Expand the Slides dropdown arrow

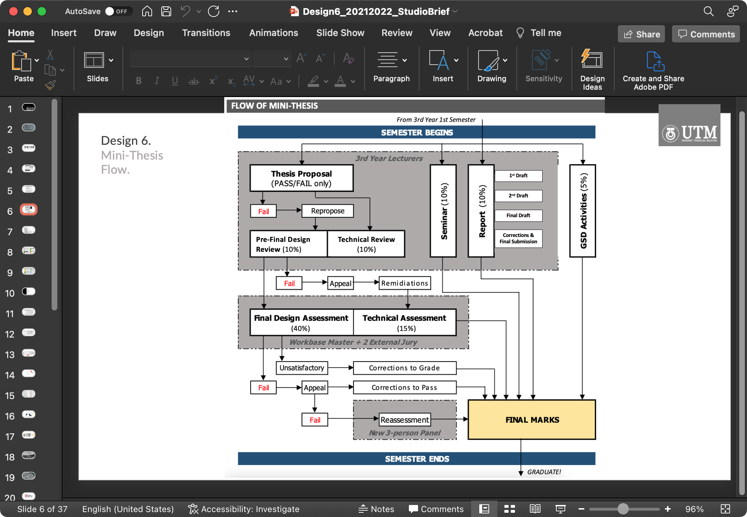(111, 60)
